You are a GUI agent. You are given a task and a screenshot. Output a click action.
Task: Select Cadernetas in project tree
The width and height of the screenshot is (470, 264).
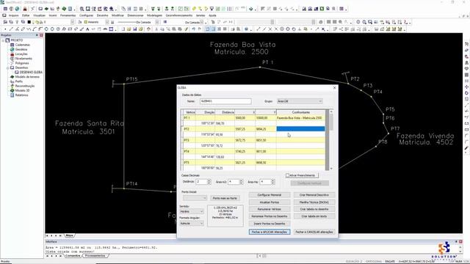(x=23, y=45)
